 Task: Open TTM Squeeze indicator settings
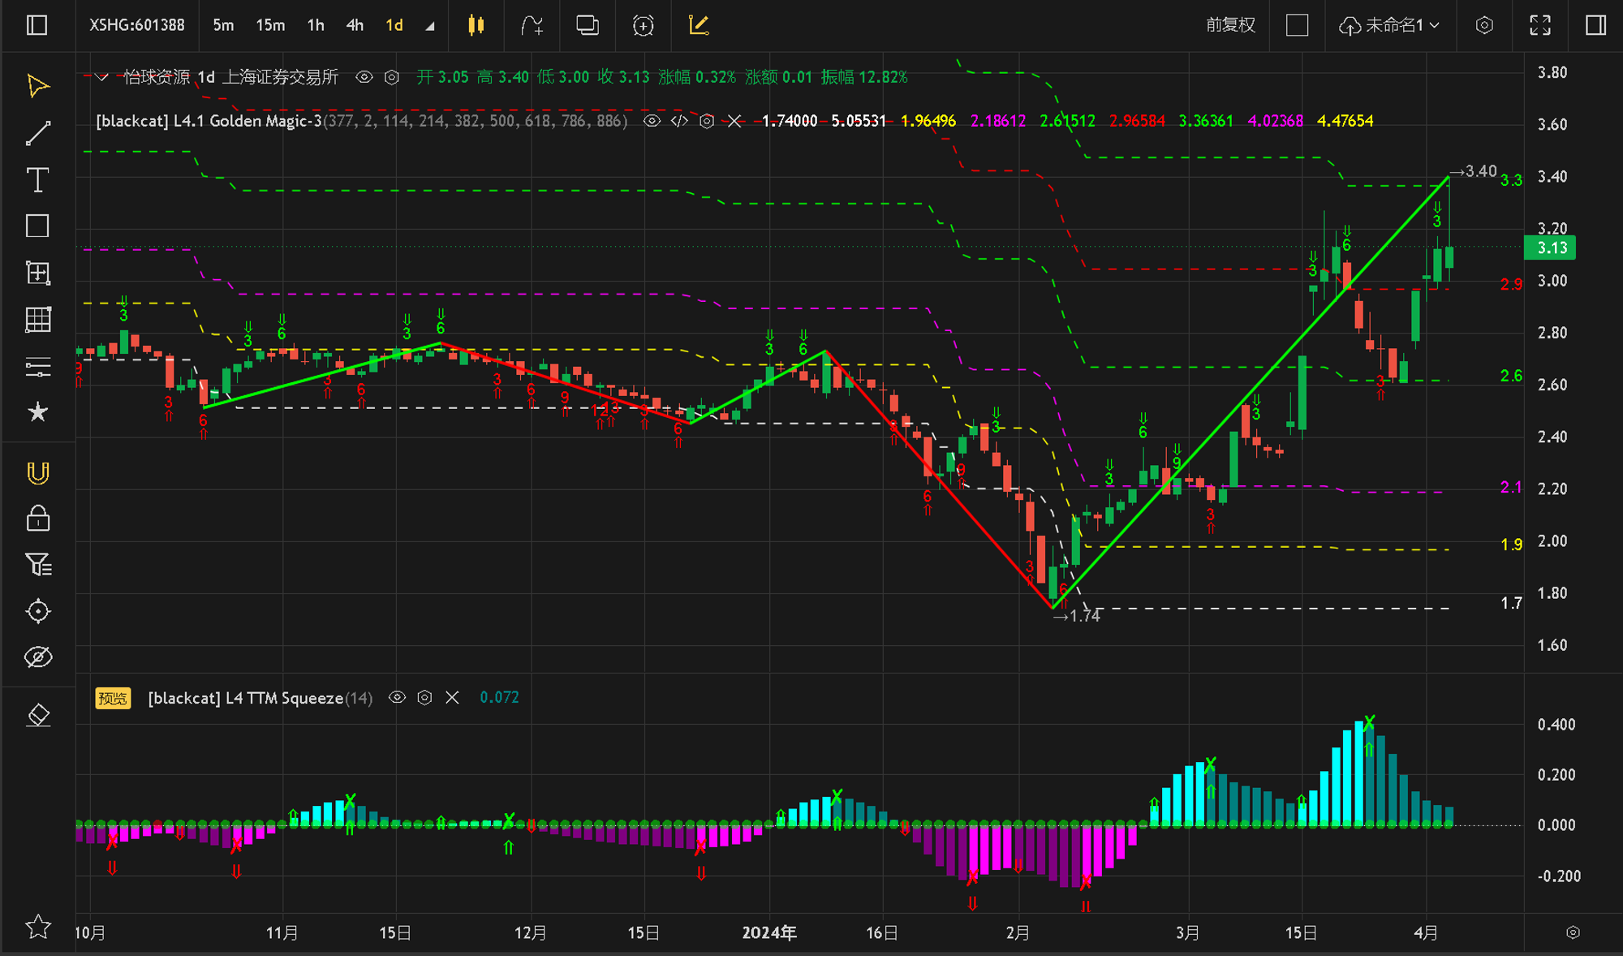pos(424,697)
